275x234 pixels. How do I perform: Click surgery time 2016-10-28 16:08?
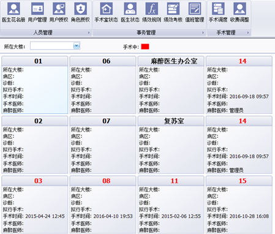[x=249, y=216]
